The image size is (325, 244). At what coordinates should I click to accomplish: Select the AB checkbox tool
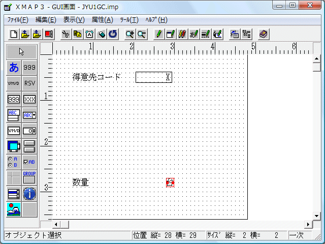(x=29, y=162)
